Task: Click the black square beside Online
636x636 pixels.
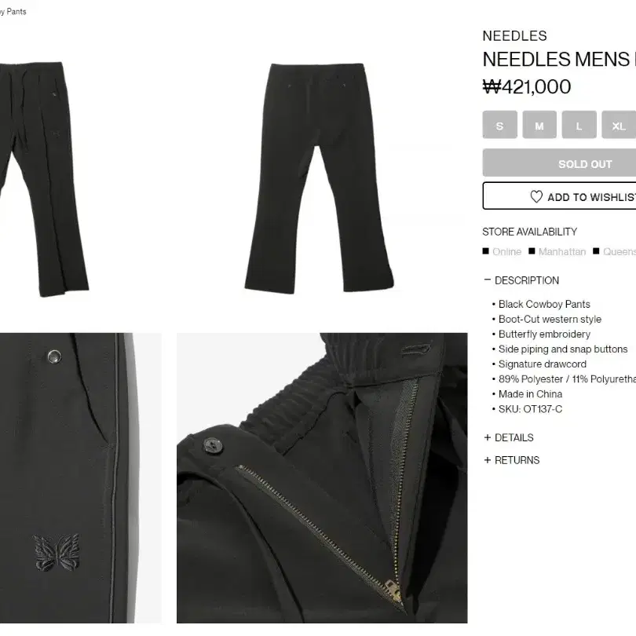Action: coord(485,251)
